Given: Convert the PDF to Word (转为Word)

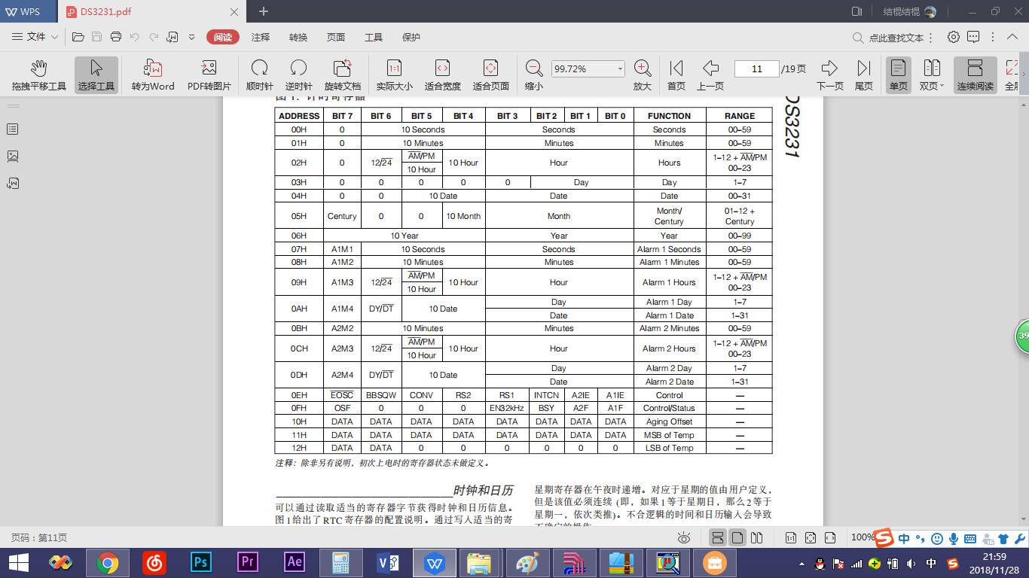Looking at the screenshot, I should tap(153, 75).
